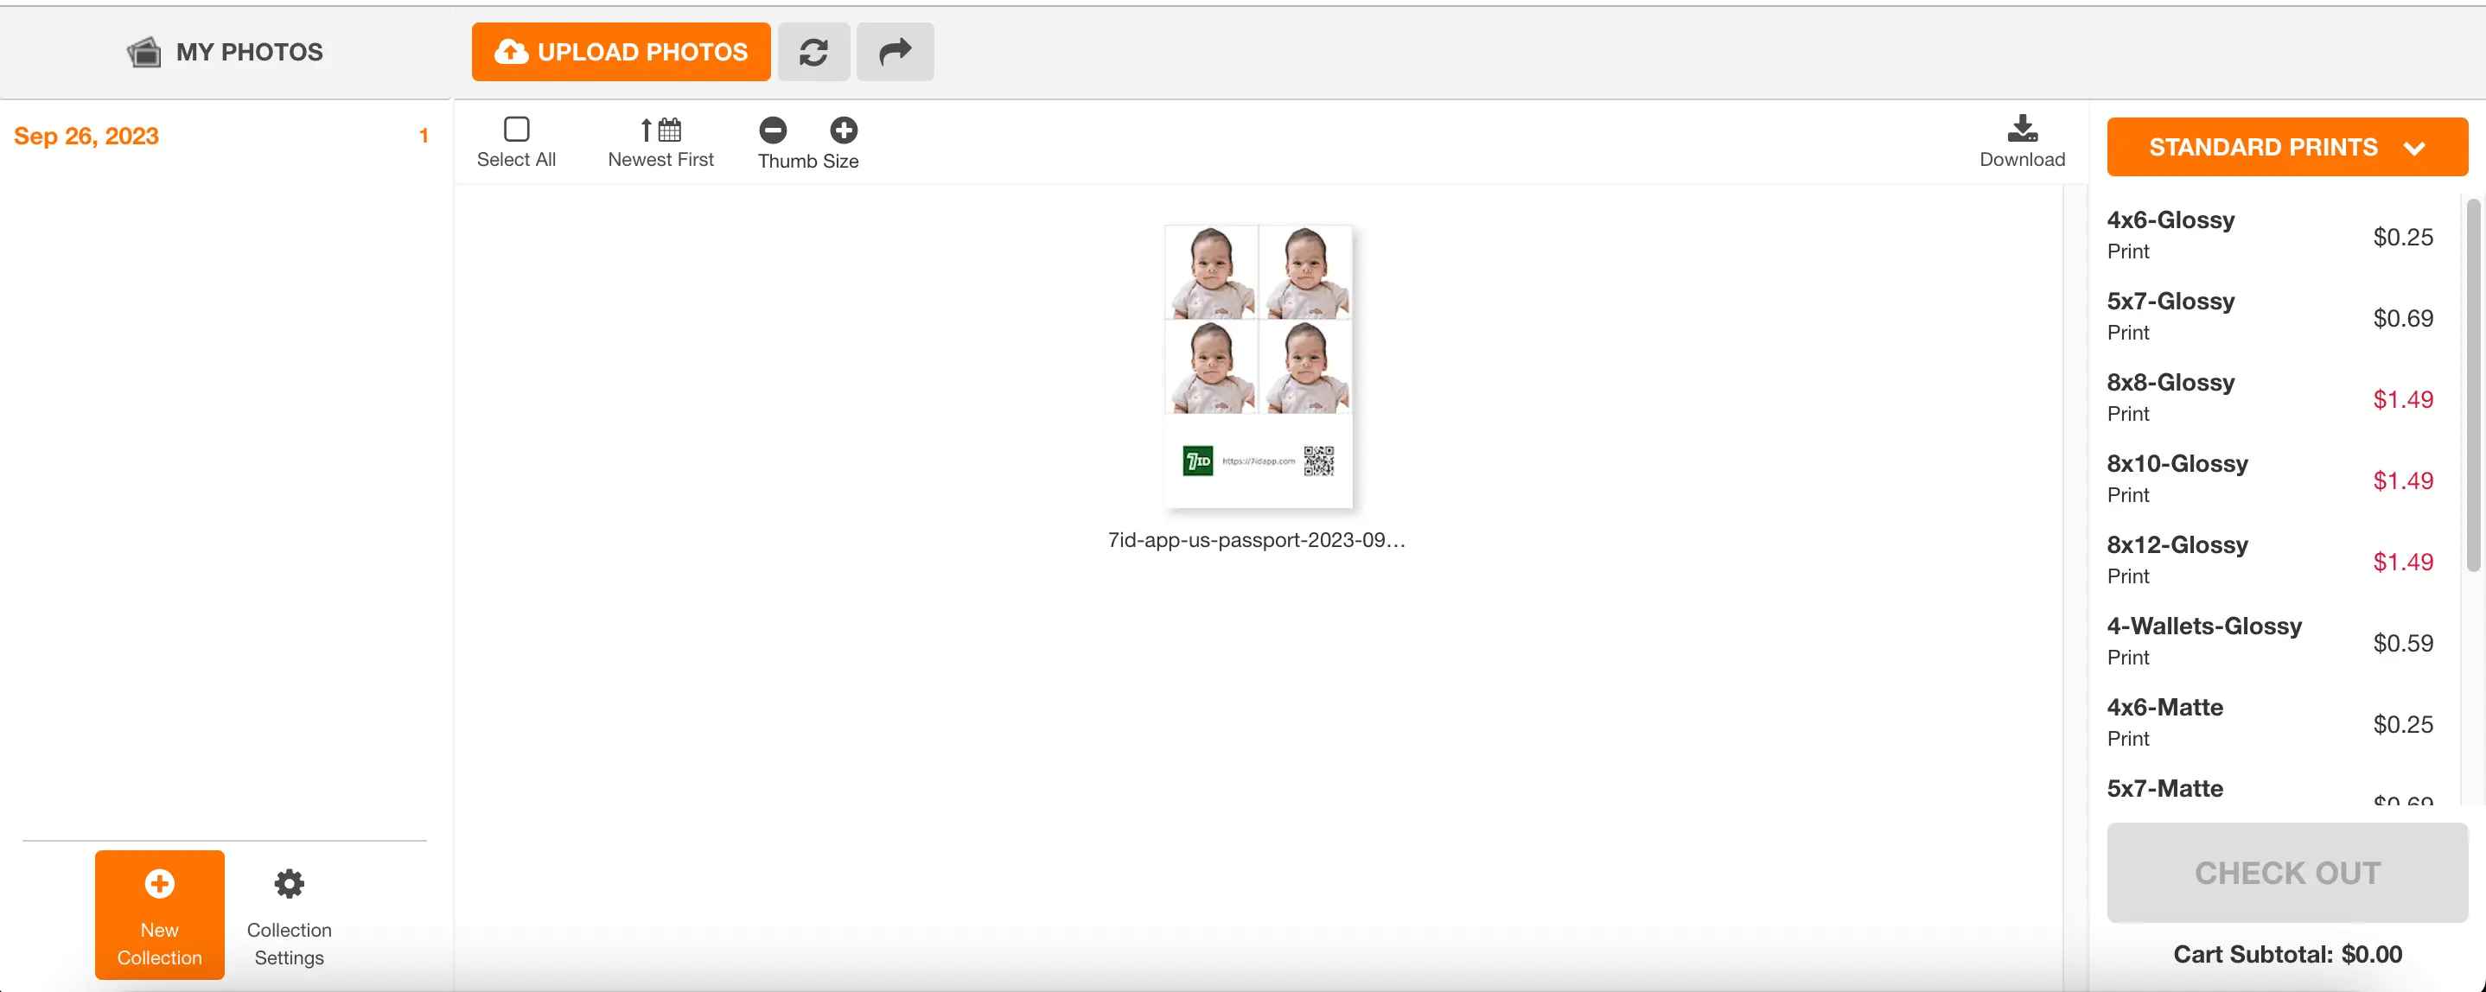This screenshot has width=2486, height=992.
Task: Click the New Collection button
Action: click(158, 914)
